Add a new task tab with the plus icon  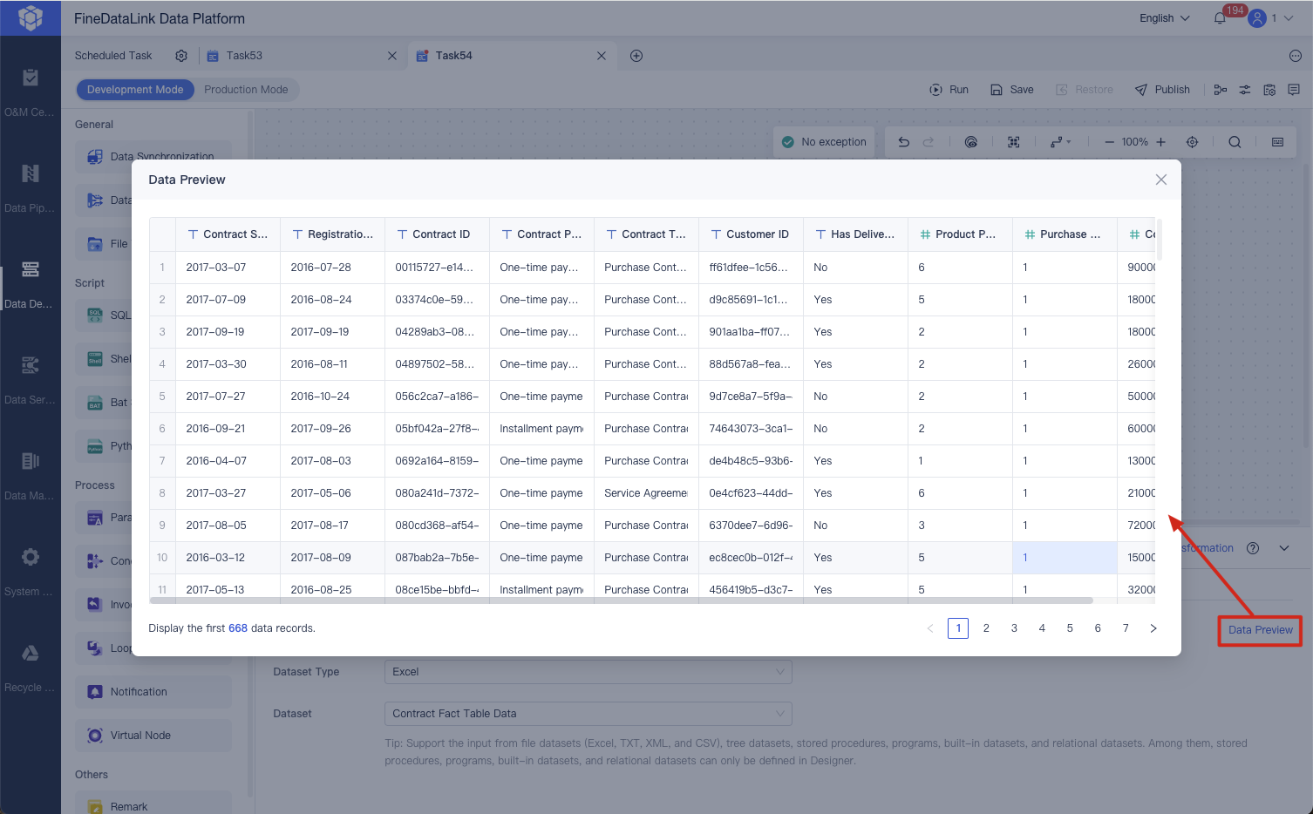point(636,56)
